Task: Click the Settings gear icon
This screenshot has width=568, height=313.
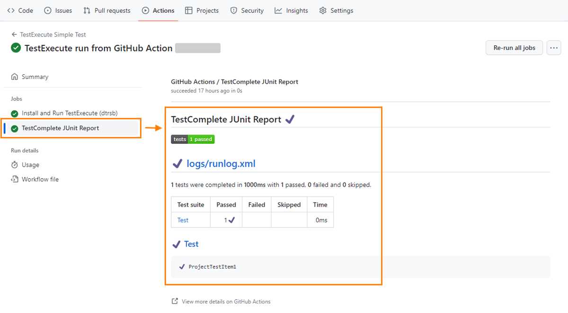Action: (x=323, y=10)
